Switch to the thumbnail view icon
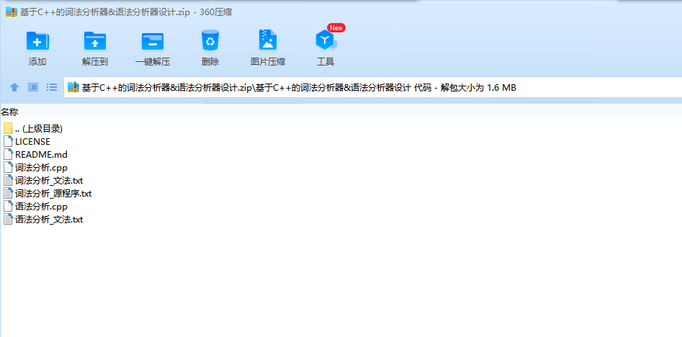Image resolution: width=682 pixels, height=337 pixels. pos(34,87)
